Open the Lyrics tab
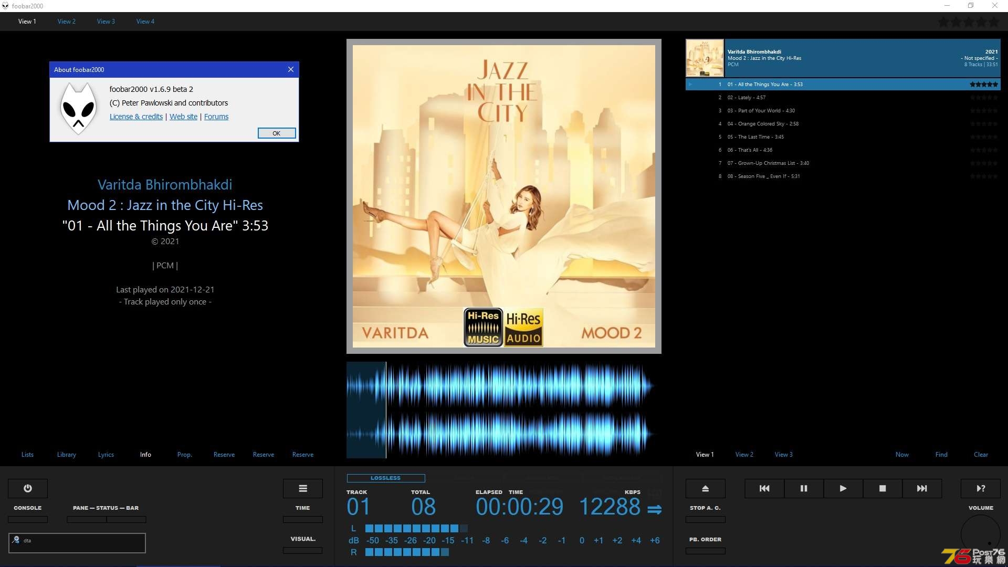1008x567 pixels. 106,455
